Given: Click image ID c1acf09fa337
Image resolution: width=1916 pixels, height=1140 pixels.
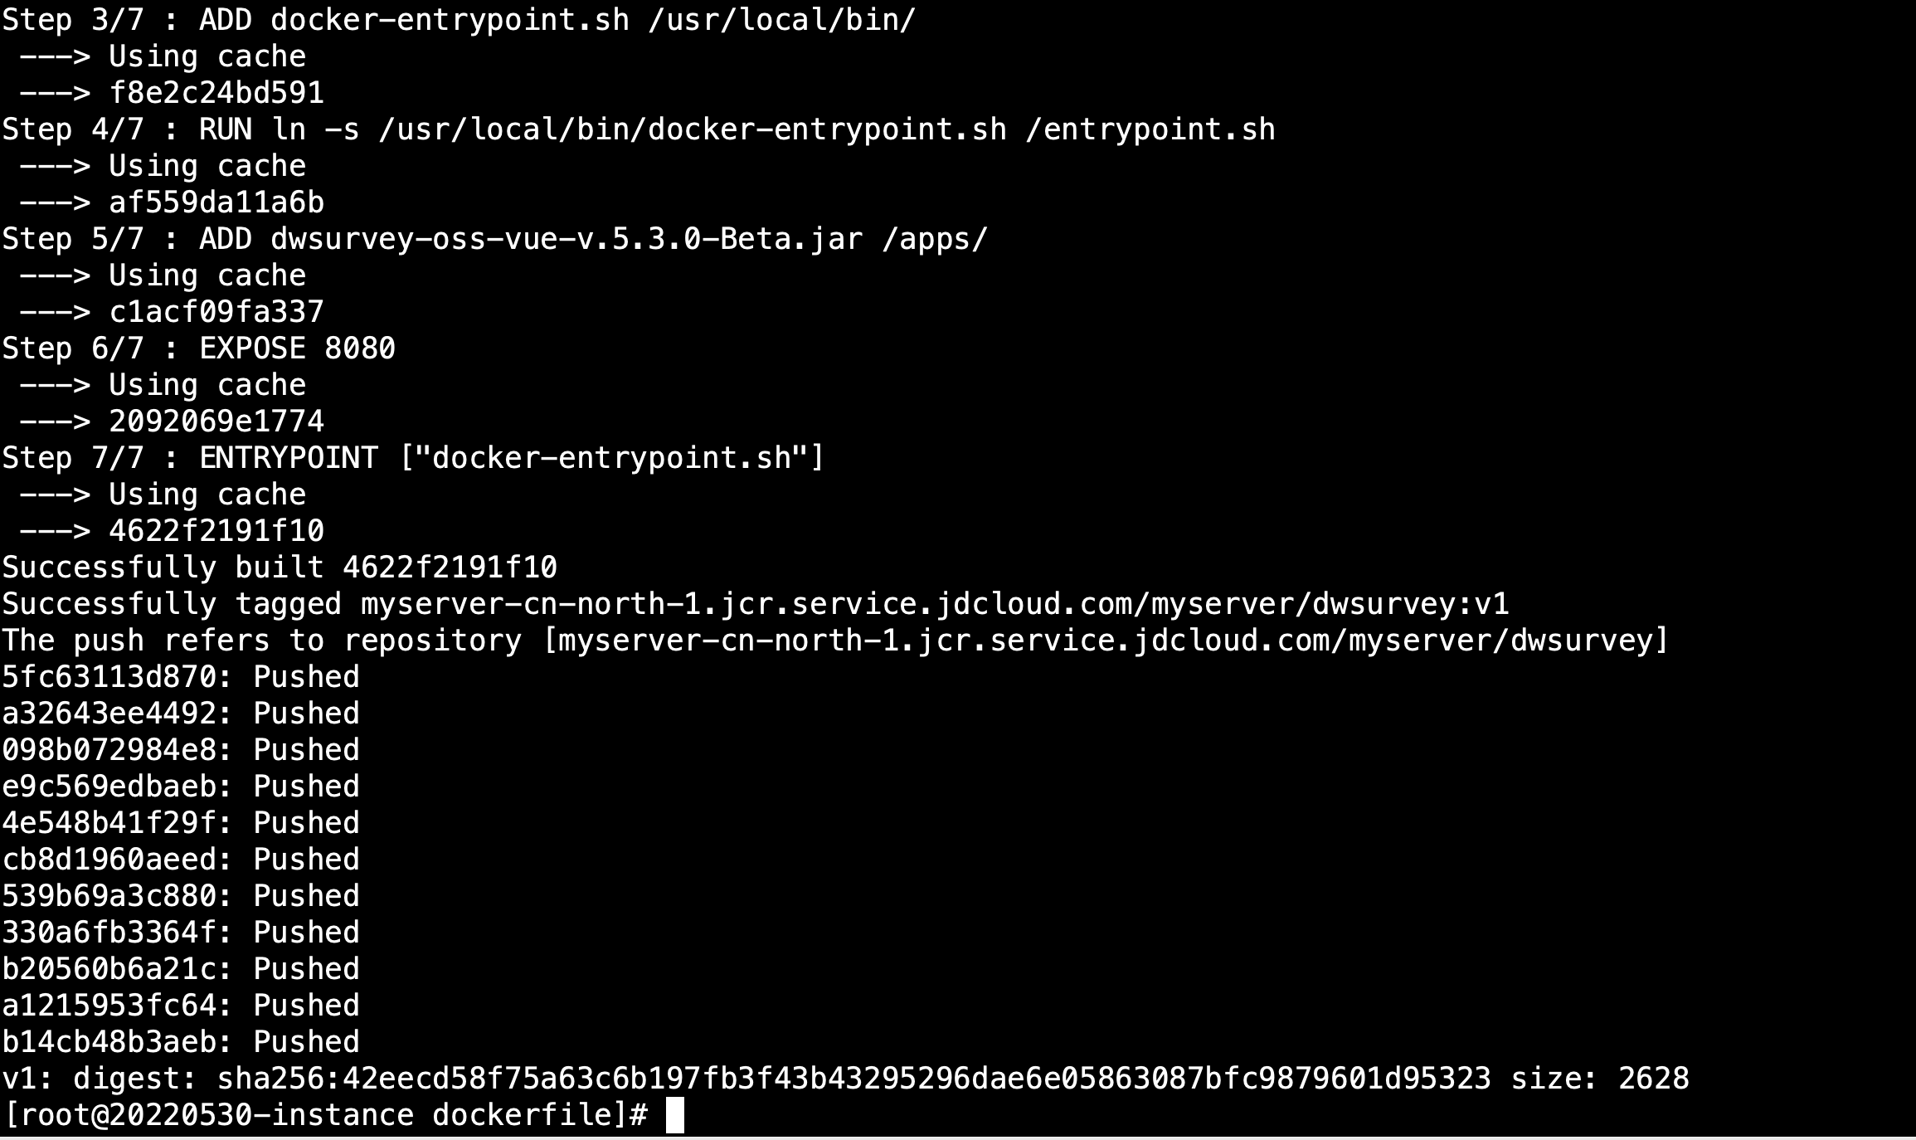Looking at the screenshot, I should point(216,312).
